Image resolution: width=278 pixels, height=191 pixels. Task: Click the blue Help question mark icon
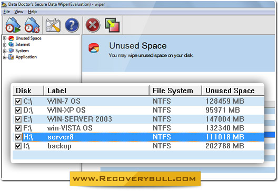click(72, 25)
